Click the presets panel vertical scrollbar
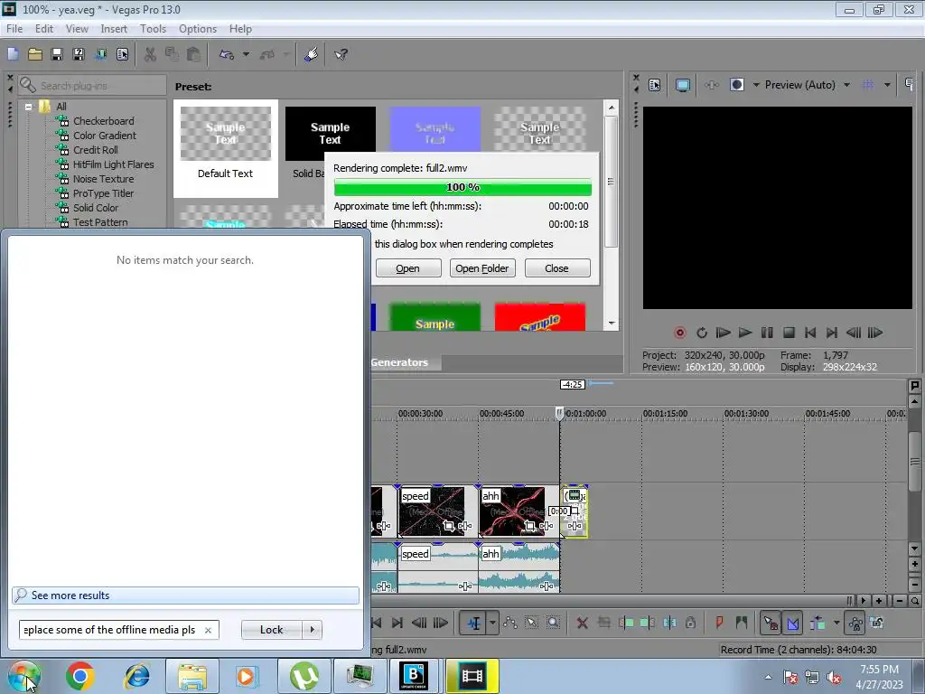Screen dimensions: 925x694 tap(612, 182)
